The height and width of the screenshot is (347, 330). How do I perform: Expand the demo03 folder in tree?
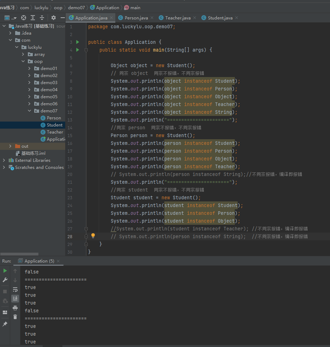[x=30, y=83]
